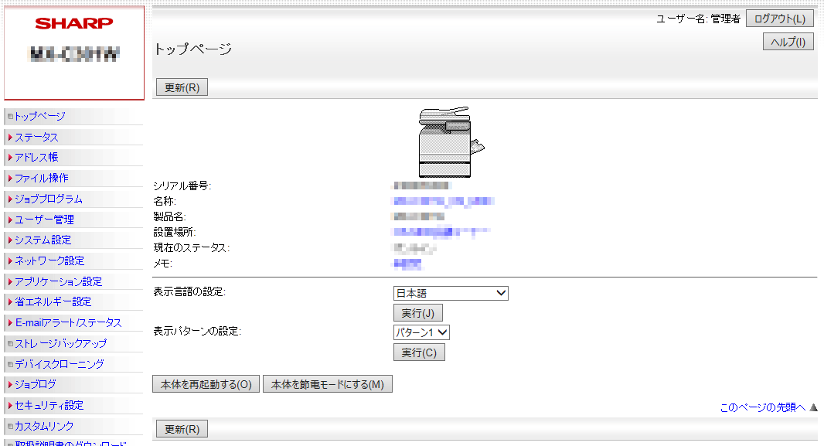824x446 pixels.
Task: Open the 表示言語 dropdown showing 日本語
Action: pos(451,293)
